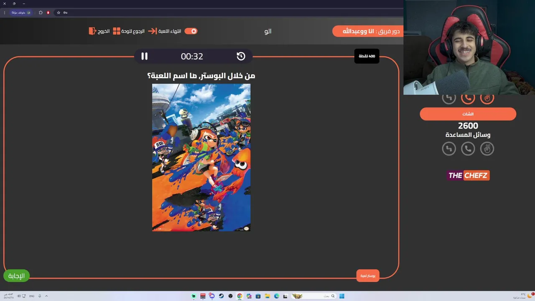535x301 pixels.
Task: Click the question text من خلال البوستر
Action: pos(201,76)
